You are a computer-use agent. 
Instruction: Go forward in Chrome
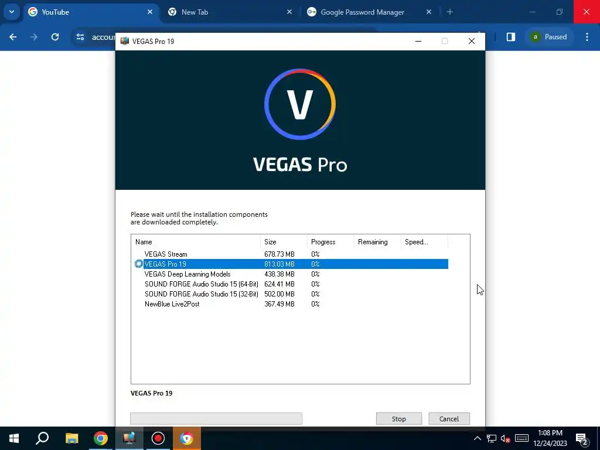33,37
